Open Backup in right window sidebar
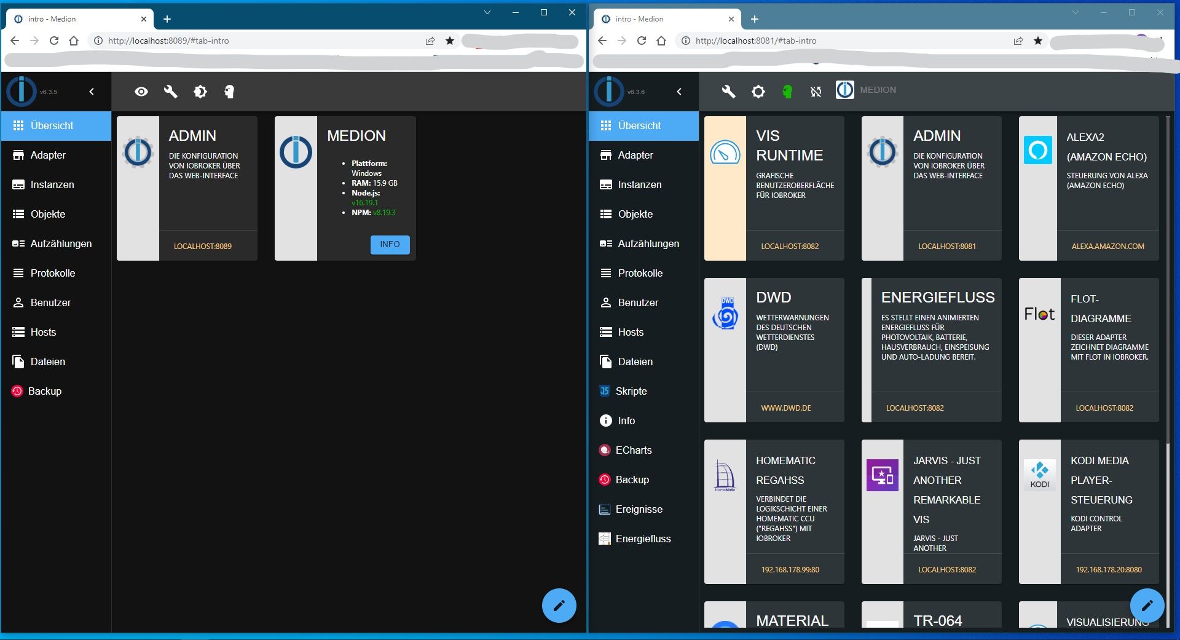 click(643, 480)
